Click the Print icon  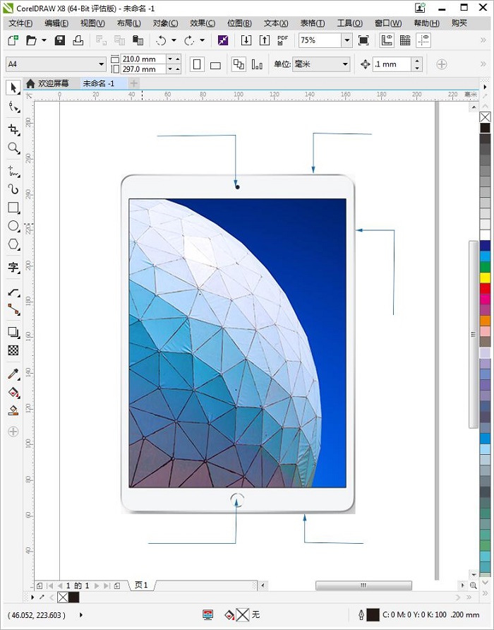(x=78, y=40)
